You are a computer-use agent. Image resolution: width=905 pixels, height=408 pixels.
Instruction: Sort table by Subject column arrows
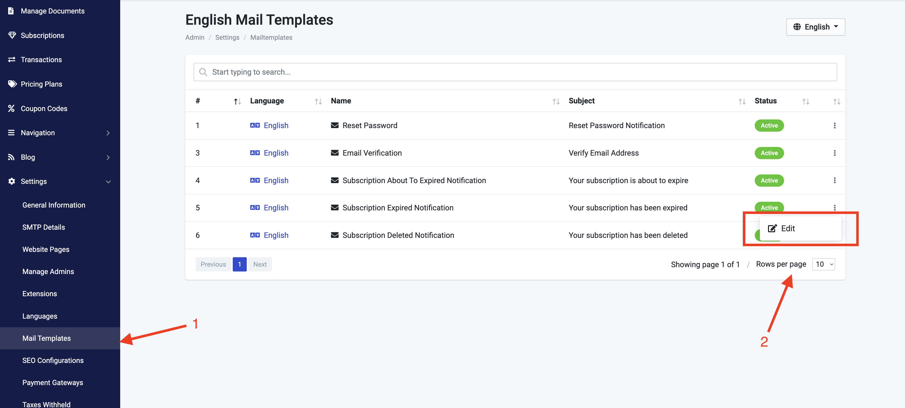[742, 102]
